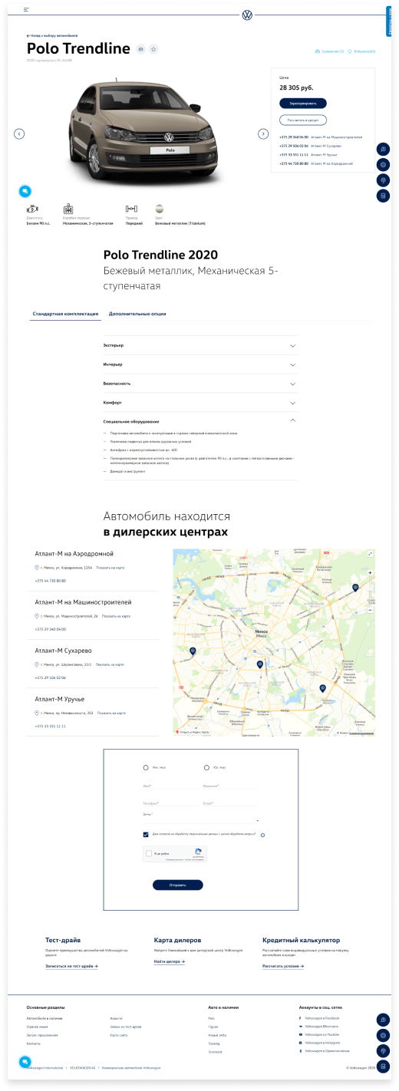Viewport: 399px width, 1091px height.
Task: Click map pin on west side of Minsk
Action: pos(193,651)
